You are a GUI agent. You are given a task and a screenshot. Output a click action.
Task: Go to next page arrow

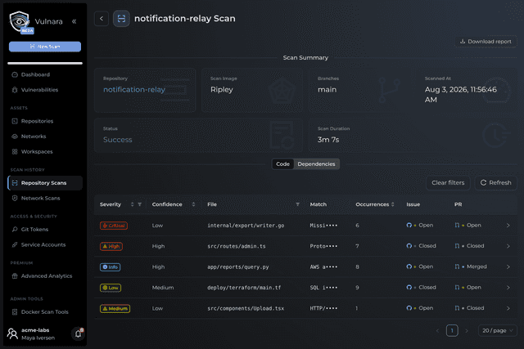(x=467, y=331)
